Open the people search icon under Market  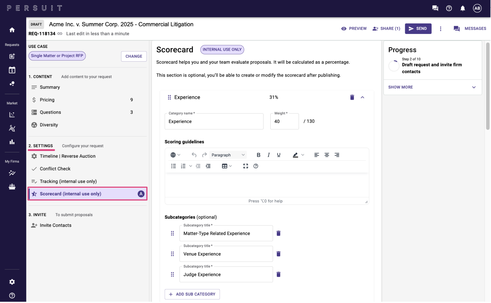click(12, 128)
